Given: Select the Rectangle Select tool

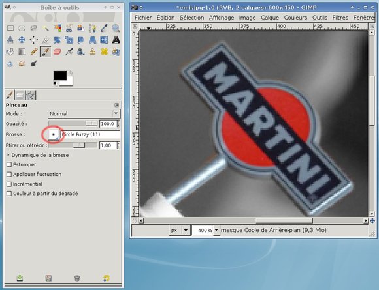Looking at the screenshot, I should coord(10,28).
